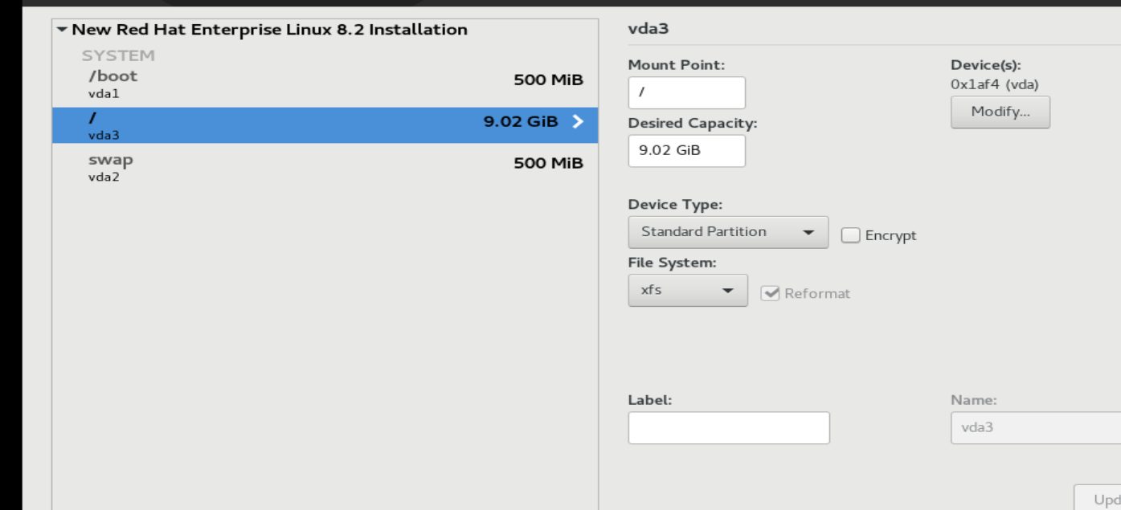Click the Mount Point input field
This screenshot has width=1121, height=510.
click(x=686, y=92)
